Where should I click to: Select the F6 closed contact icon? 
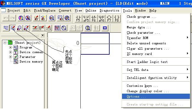94,18
